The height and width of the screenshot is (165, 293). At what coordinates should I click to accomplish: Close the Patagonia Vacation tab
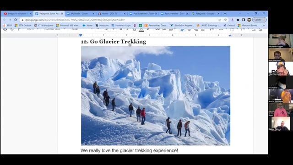[31, 14]
